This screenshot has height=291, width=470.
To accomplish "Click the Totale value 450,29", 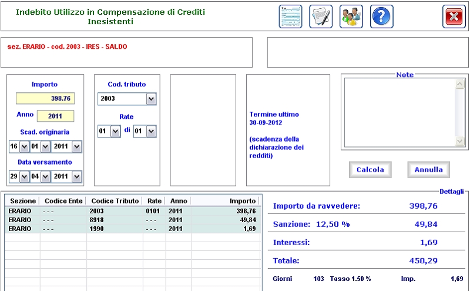I will [423, 260].
